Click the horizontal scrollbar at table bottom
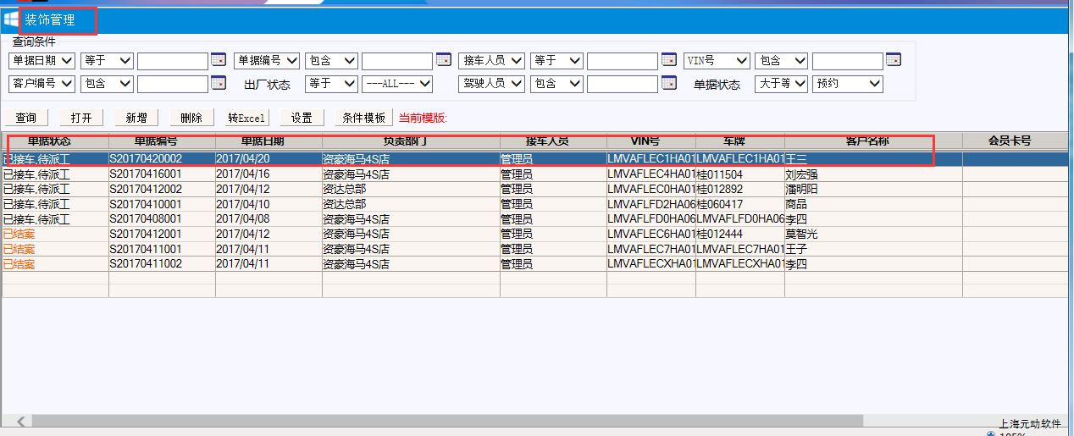The height and width of the screenshot is (436, 1074). [440, 421]
